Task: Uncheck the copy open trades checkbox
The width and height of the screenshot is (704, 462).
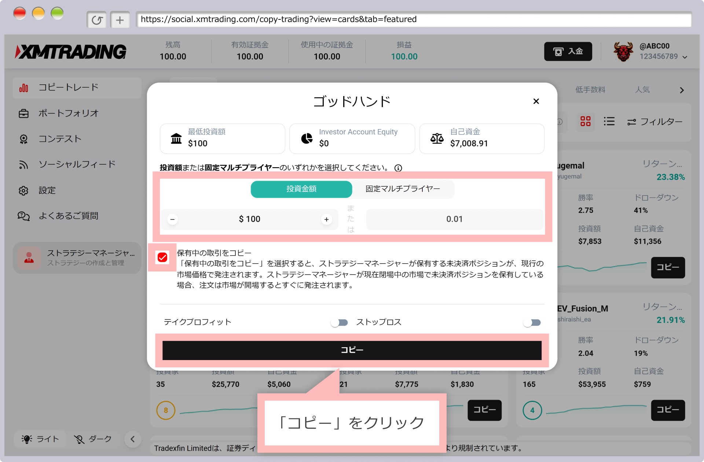Action: point(162,257)
